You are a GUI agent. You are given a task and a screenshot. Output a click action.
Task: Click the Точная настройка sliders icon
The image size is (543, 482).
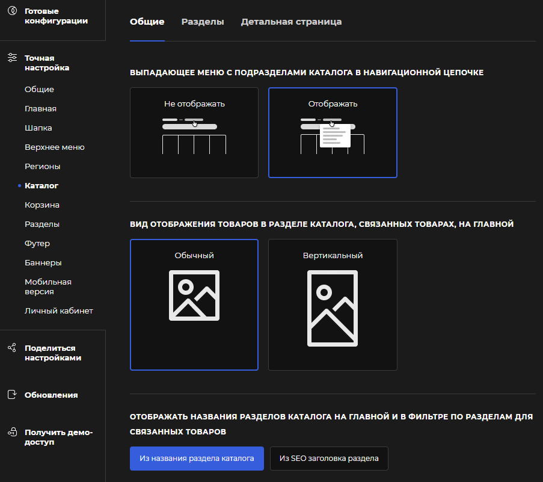(13, 58)
